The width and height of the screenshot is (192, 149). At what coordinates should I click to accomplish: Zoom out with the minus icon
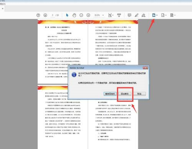(81, 15)
